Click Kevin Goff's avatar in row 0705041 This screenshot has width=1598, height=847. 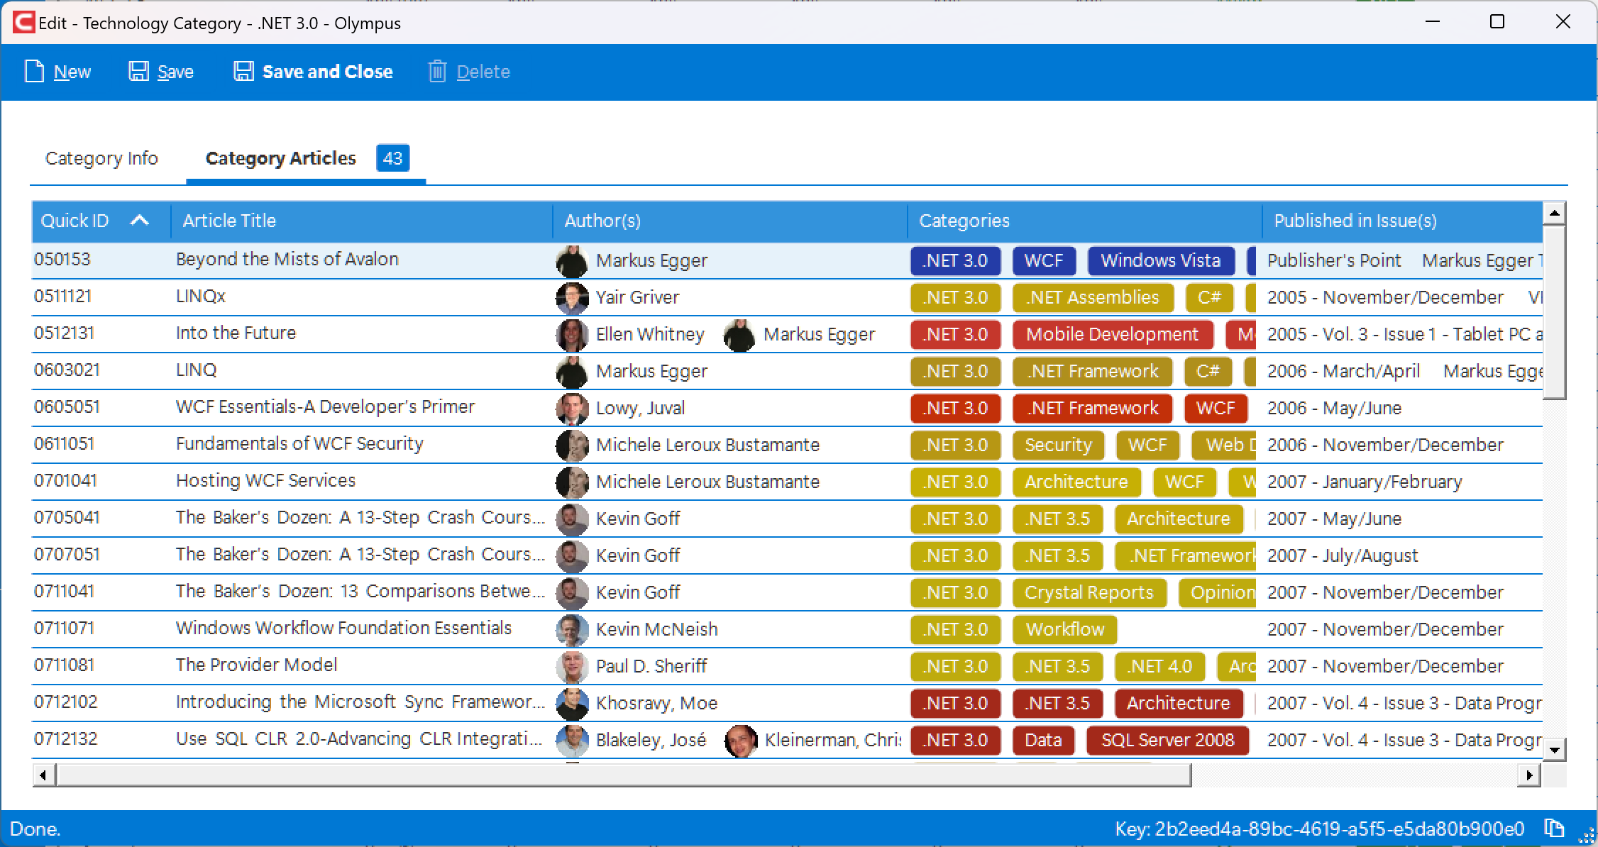(x=572, y=519)
